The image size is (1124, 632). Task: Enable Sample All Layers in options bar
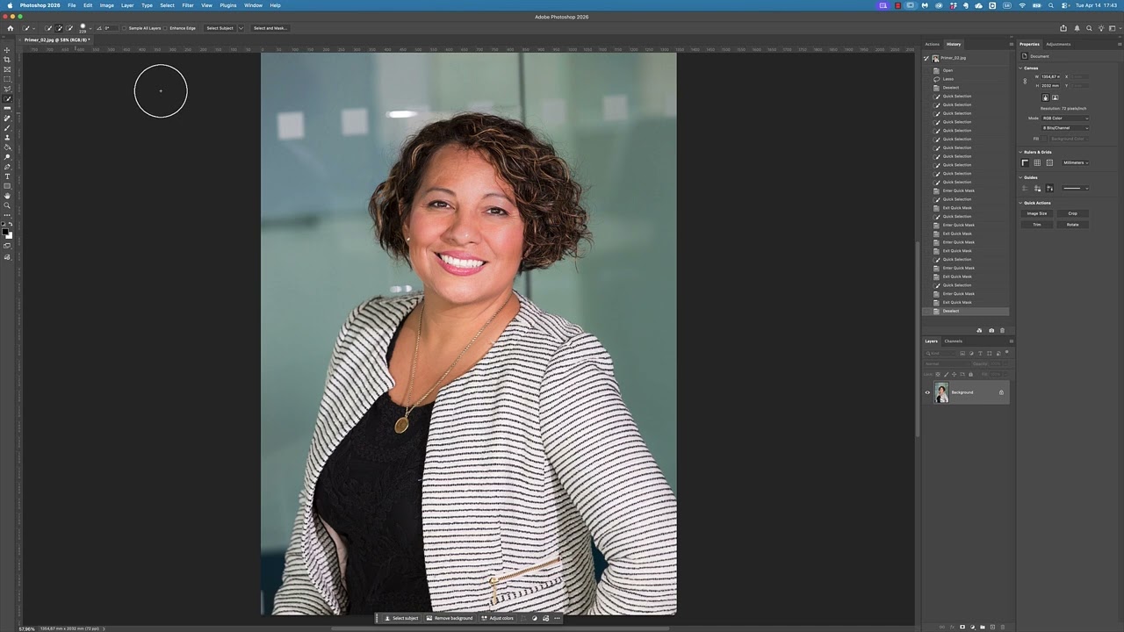pos(124,27)
